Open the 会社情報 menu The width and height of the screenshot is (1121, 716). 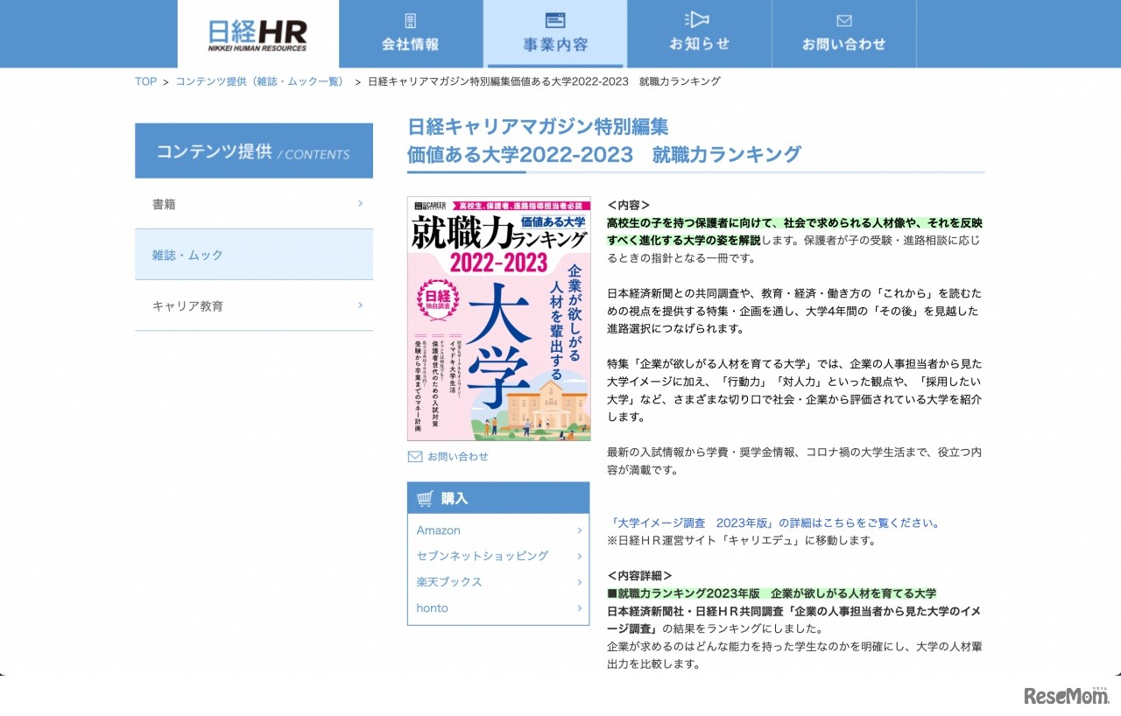[411, 34]
